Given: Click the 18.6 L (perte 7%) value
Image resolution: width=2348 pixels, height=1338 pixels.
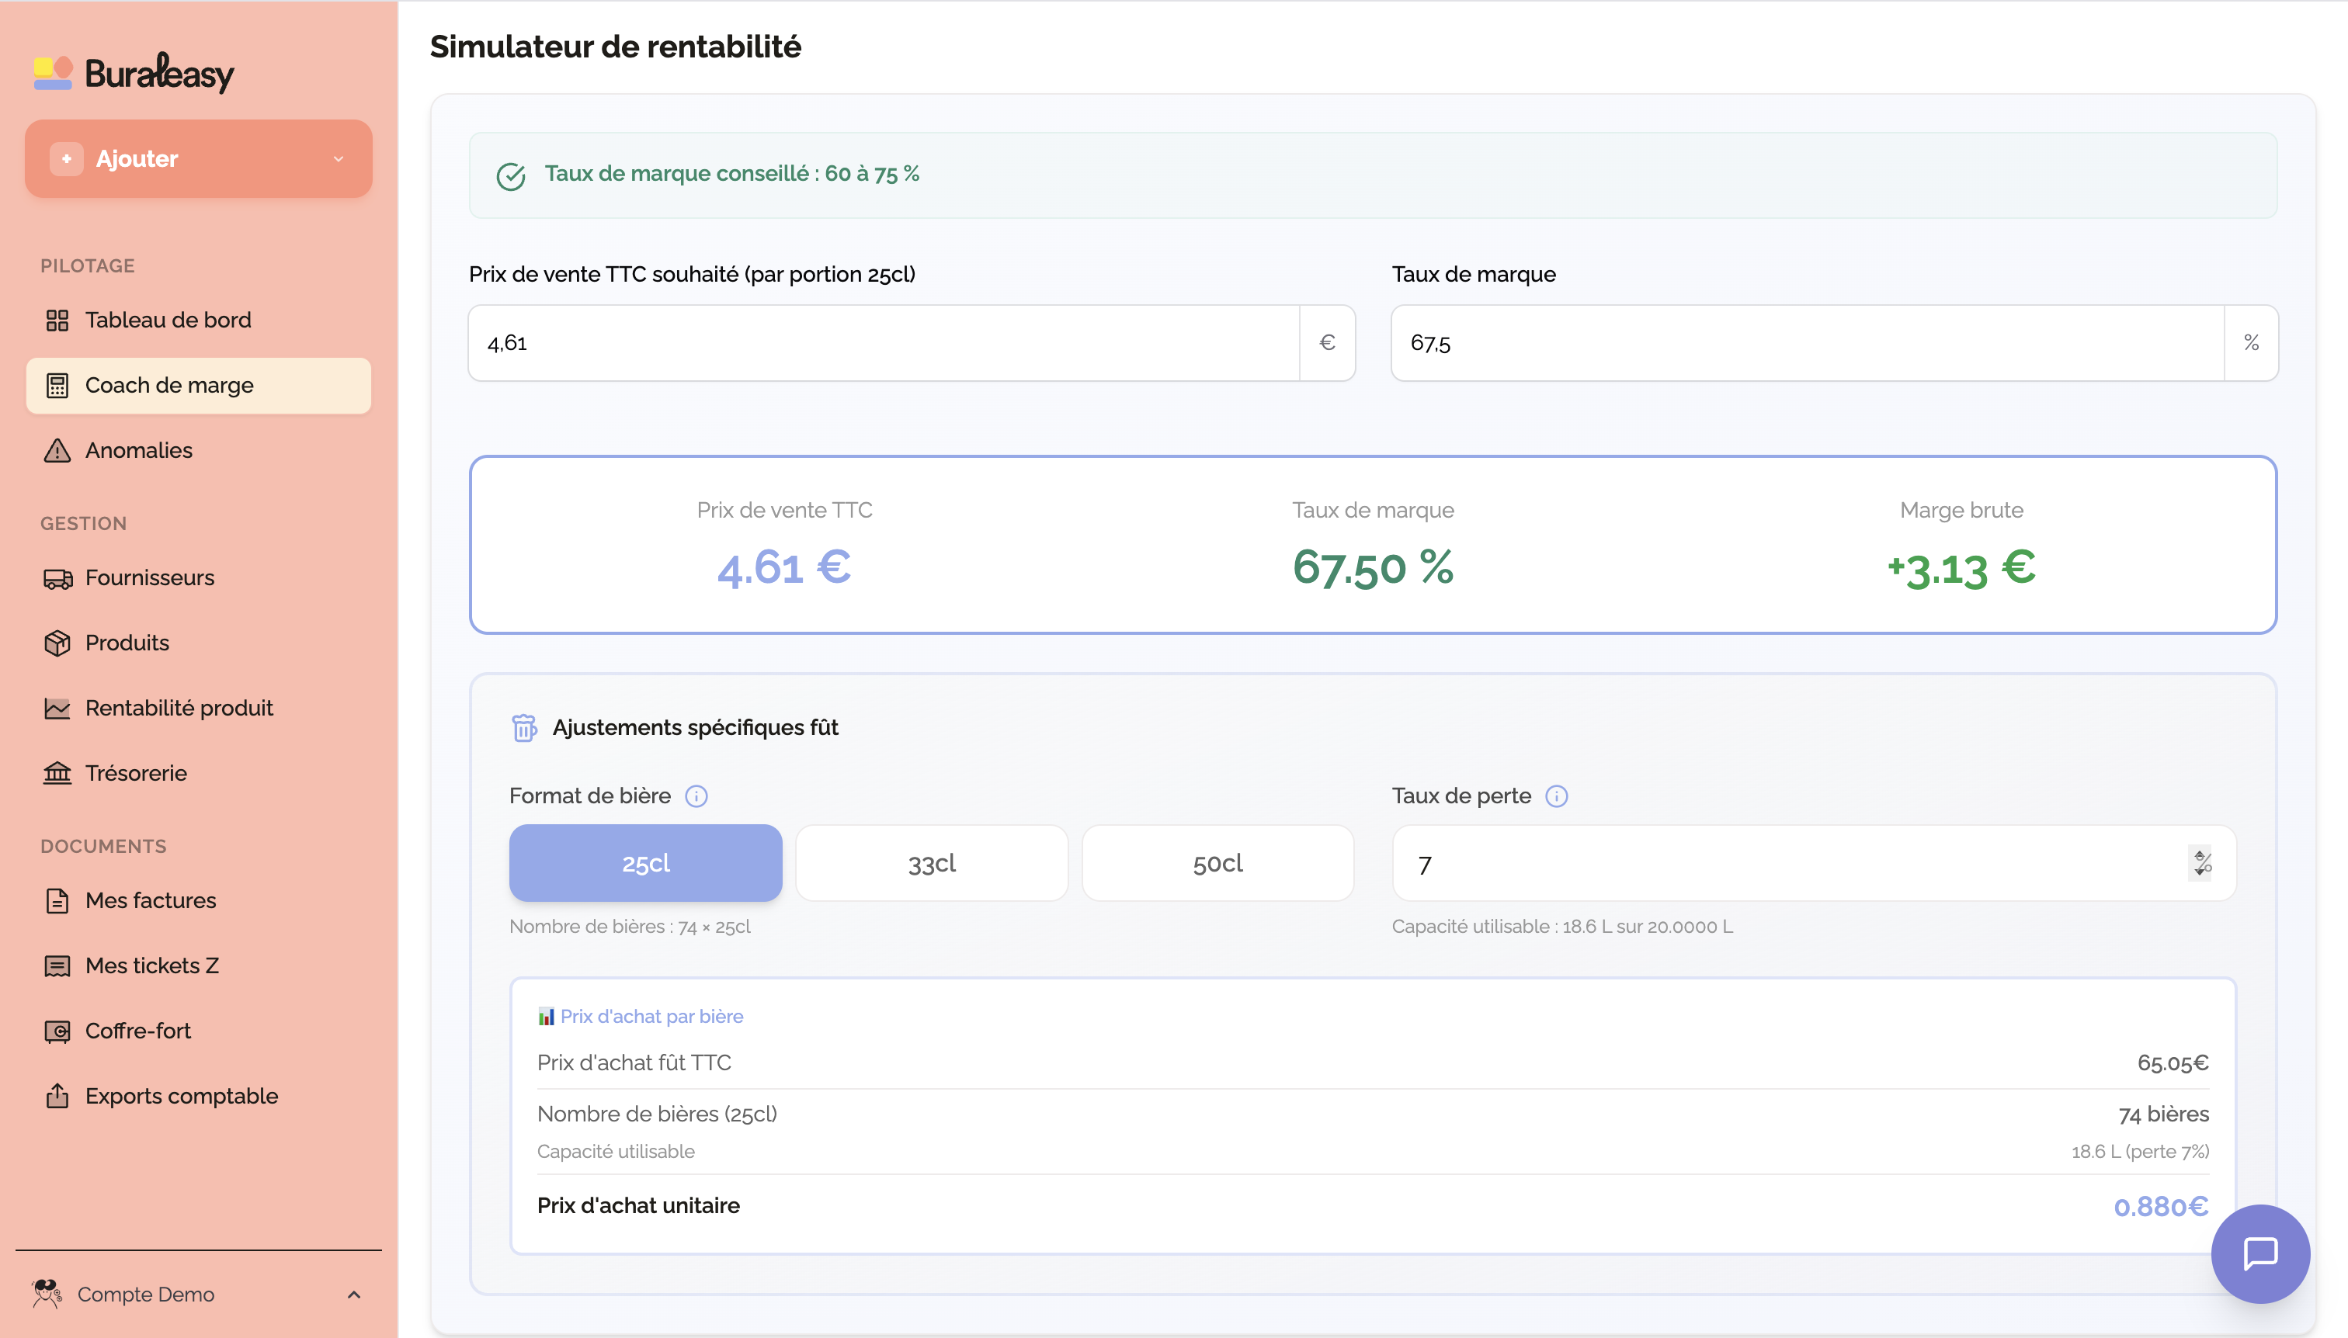Looking at the screenshot, I should click(x=2139, y=1152).
